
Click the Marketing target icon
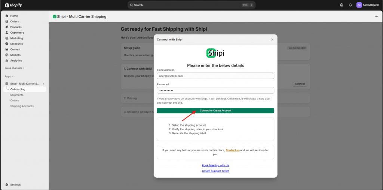pyautogui.click(x=7, y=38)
